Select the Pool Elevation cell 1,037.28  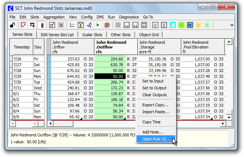tap(197, 71)
